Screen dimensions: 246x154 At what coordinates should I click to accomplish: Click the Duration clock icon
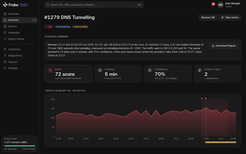click(100, 70)
